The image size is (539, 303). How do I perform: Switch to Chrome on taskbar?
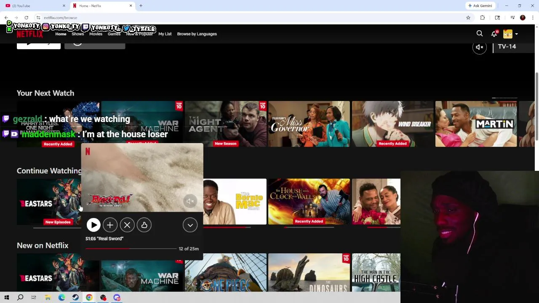[89, 298]
